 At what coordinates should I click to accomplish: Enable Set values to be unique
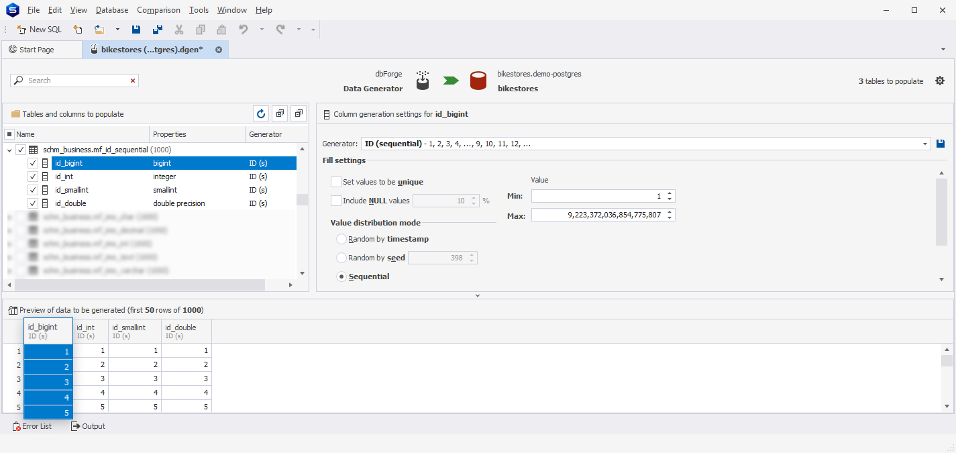pos(336,182)
